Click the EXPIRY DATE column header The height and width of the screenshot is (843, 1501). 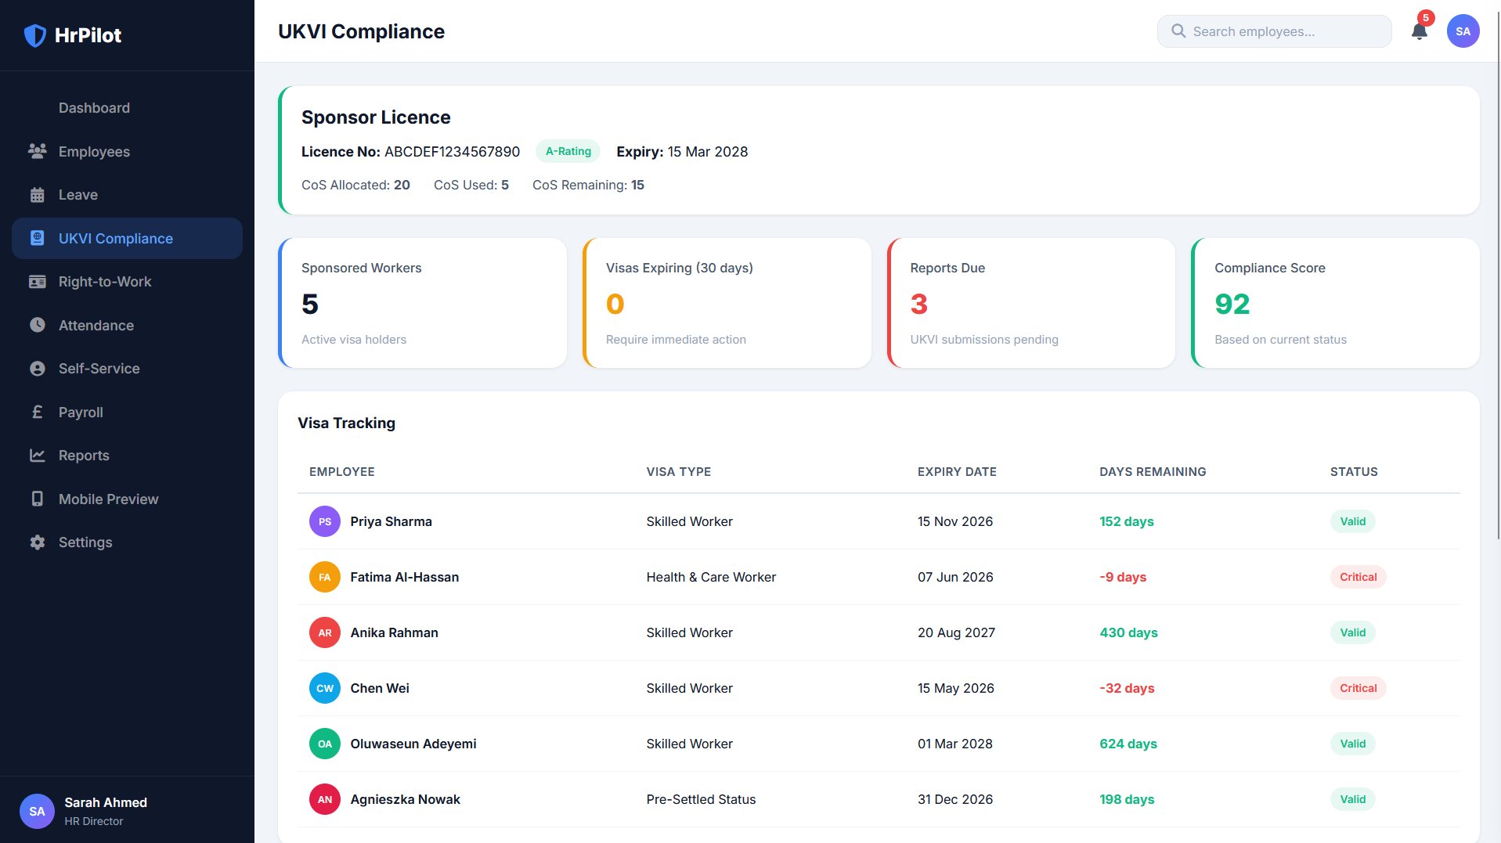click(957, 472)
